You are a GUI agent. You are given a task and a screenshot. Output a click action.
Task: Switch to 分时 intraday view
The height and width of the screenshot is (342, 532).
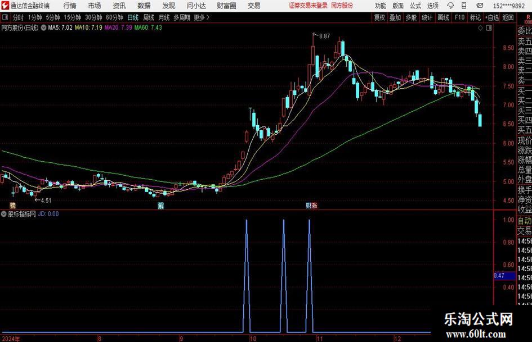pos(18,17)
